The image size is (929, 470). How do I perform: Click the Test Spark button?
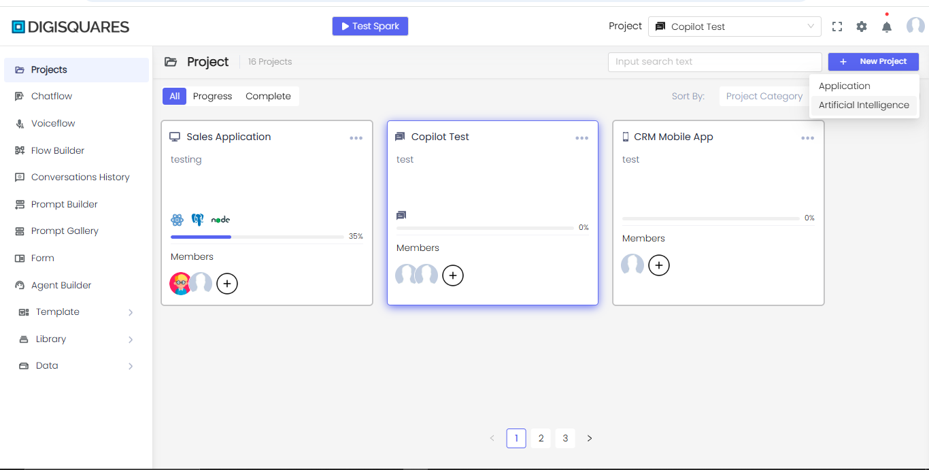[x=370, y=27]
